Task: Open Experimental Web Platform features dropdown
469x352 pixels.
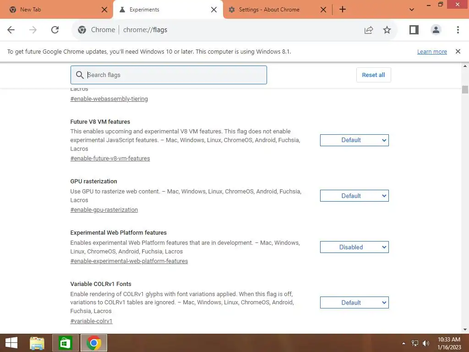Action: [354, 247]
